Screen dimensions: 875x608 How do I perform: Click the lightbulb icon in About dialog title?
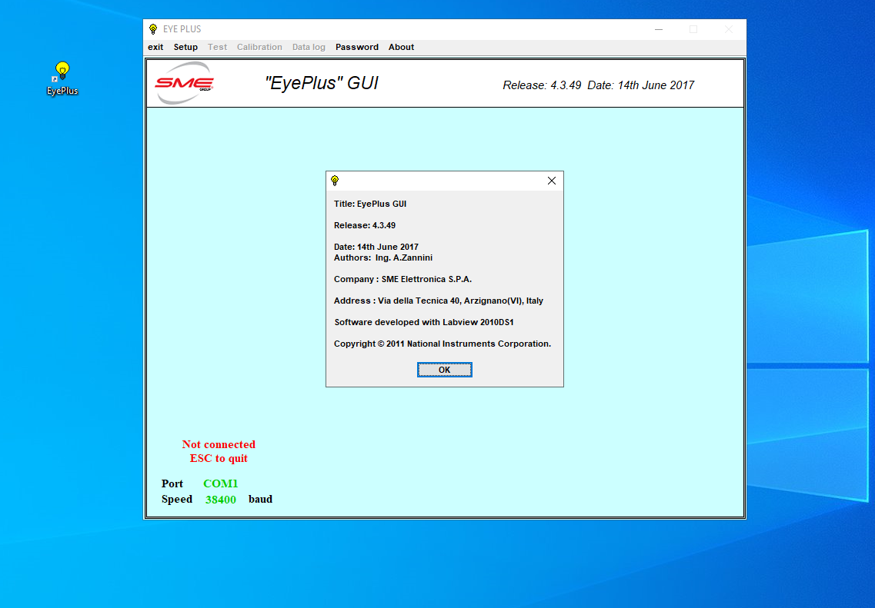335,181
